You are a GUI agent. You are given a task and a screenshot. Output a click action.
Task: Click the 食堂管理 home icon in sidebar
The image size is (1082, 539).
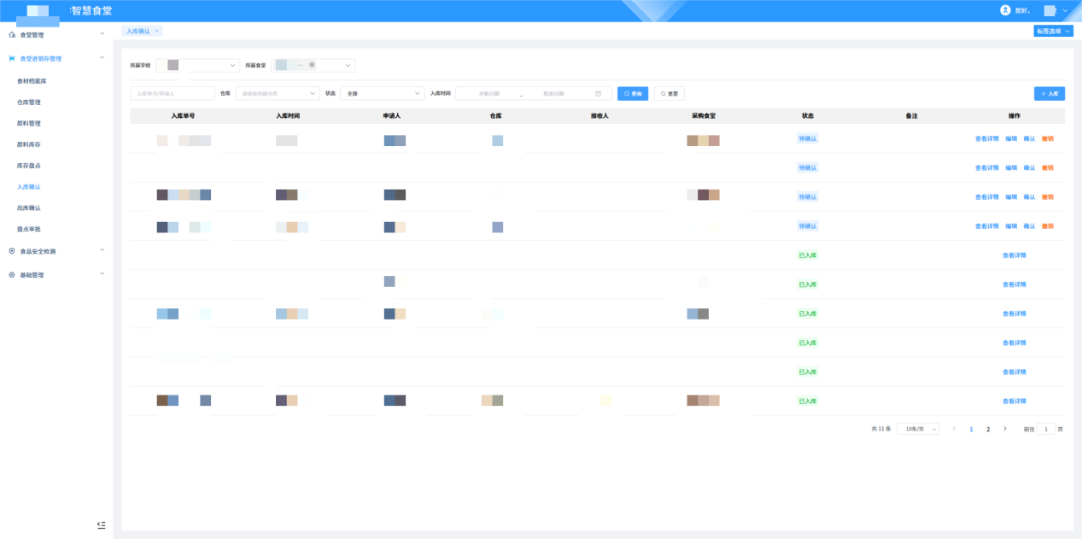click(12, 35)
